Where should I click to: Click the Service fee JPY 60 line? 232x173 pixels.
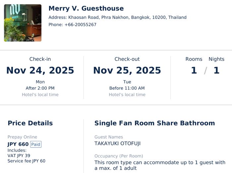pos(27,161)
